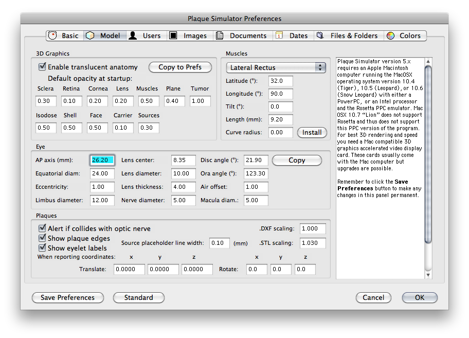Disable the Enable translucent anatomy checkbox
Screen dimensions: 469x338
click(43, 67)
